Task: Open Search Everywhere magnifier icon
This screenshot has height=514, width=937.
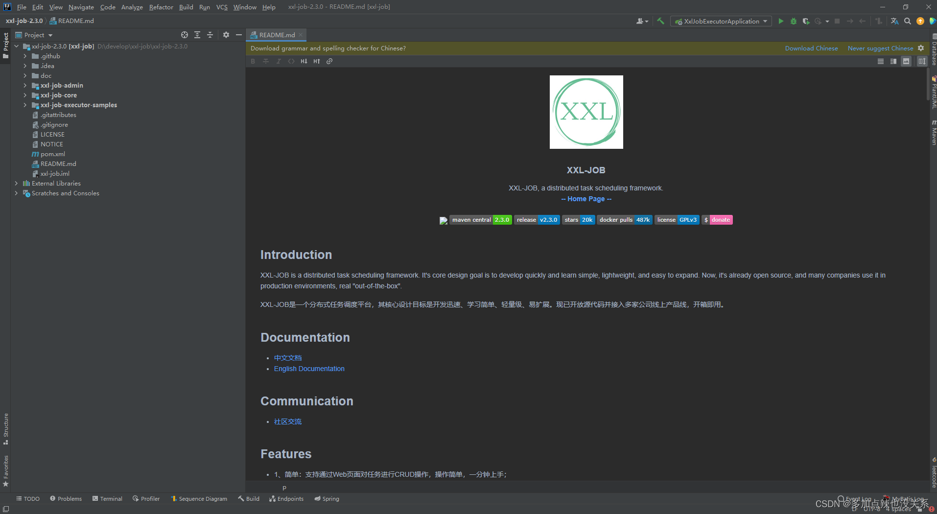Action: (908, 21)
